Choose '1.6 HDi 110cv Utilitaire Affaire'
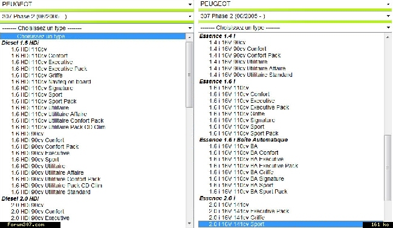The width and height of the screenshot is (393, 228). tap(49, 114)
